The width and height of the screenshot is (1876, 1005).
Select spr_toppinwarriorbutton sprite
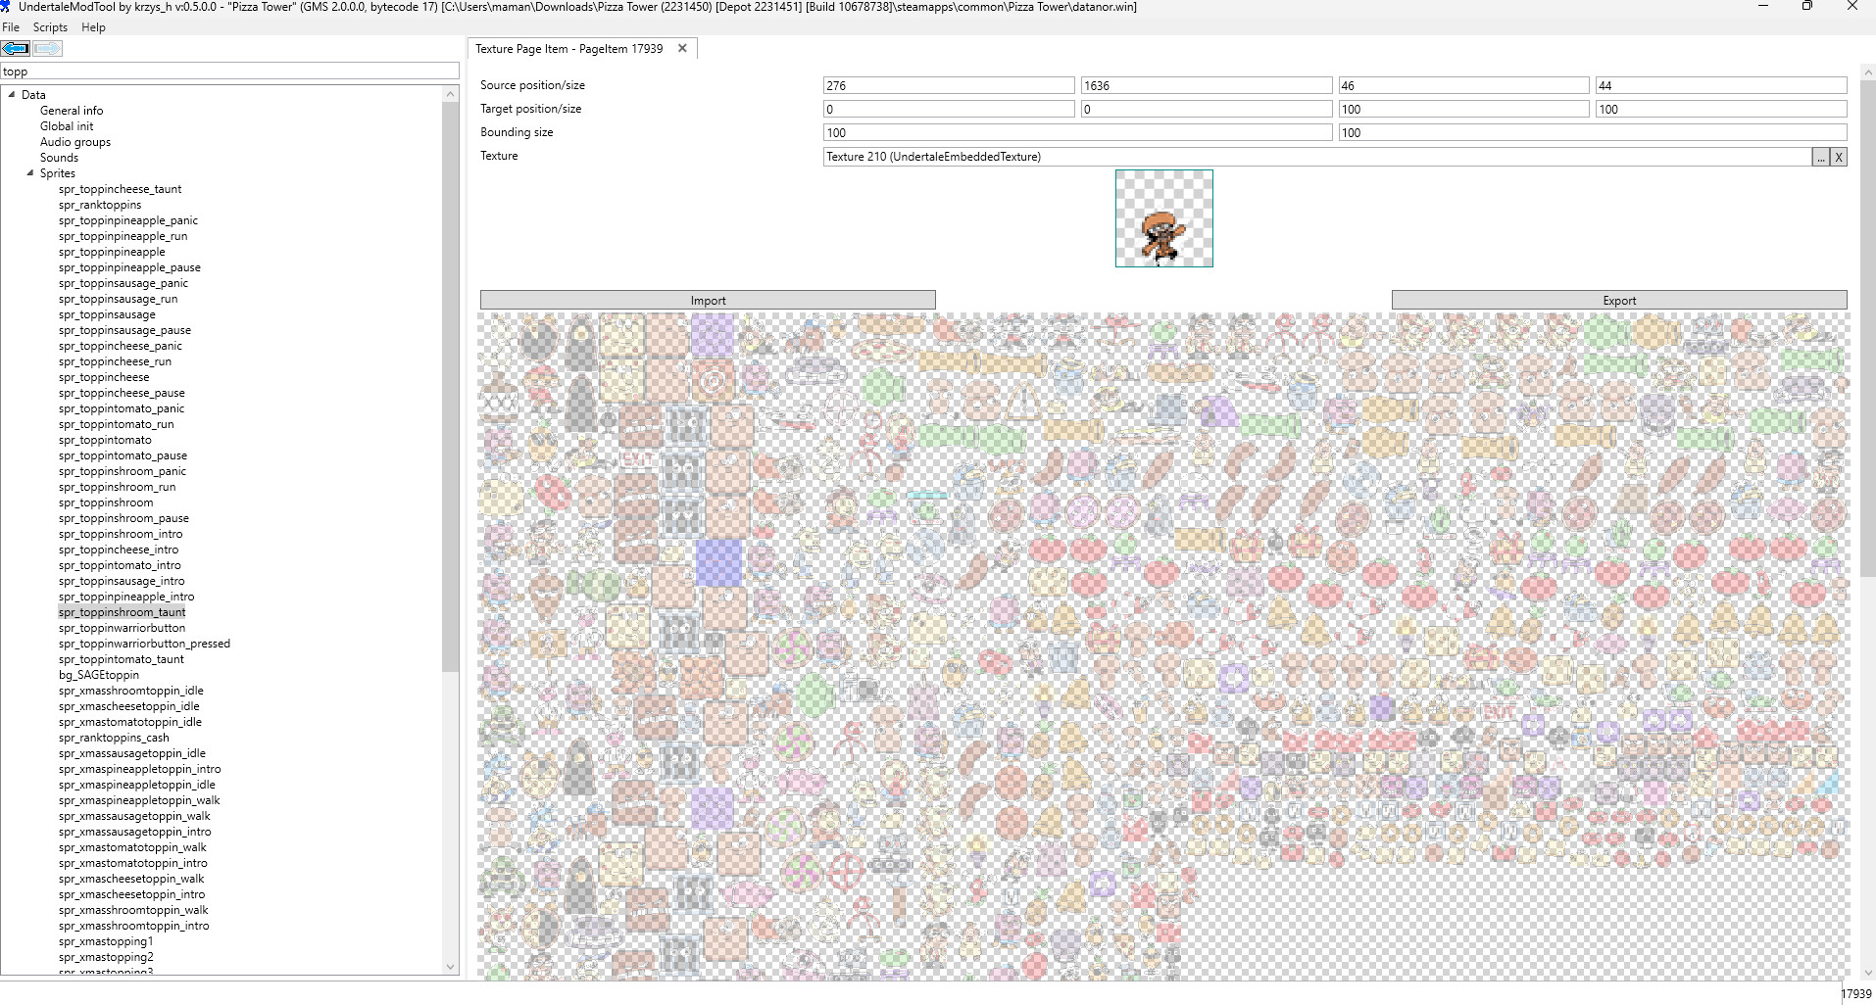[x=122, y=628]
